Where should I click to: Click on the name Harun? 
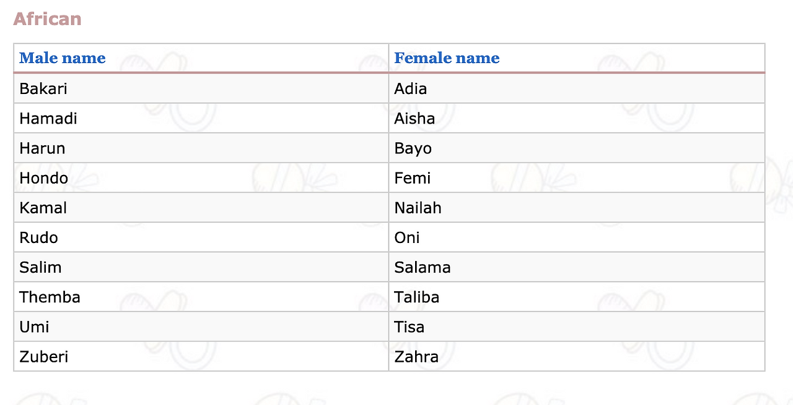pos(42,148)
